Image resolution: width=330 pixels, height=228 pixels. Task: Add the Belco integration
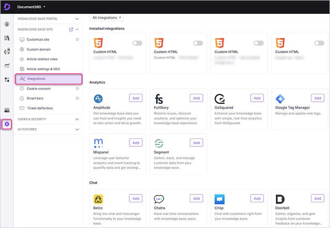(x=136, y=199)
